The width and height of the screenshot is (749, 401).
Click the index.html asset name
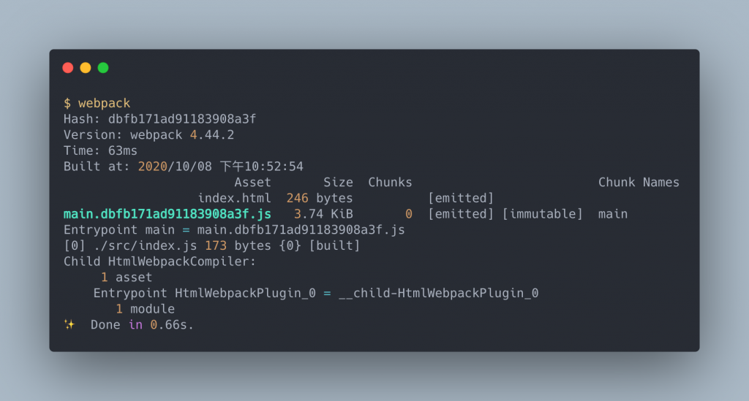click(234, 198)
